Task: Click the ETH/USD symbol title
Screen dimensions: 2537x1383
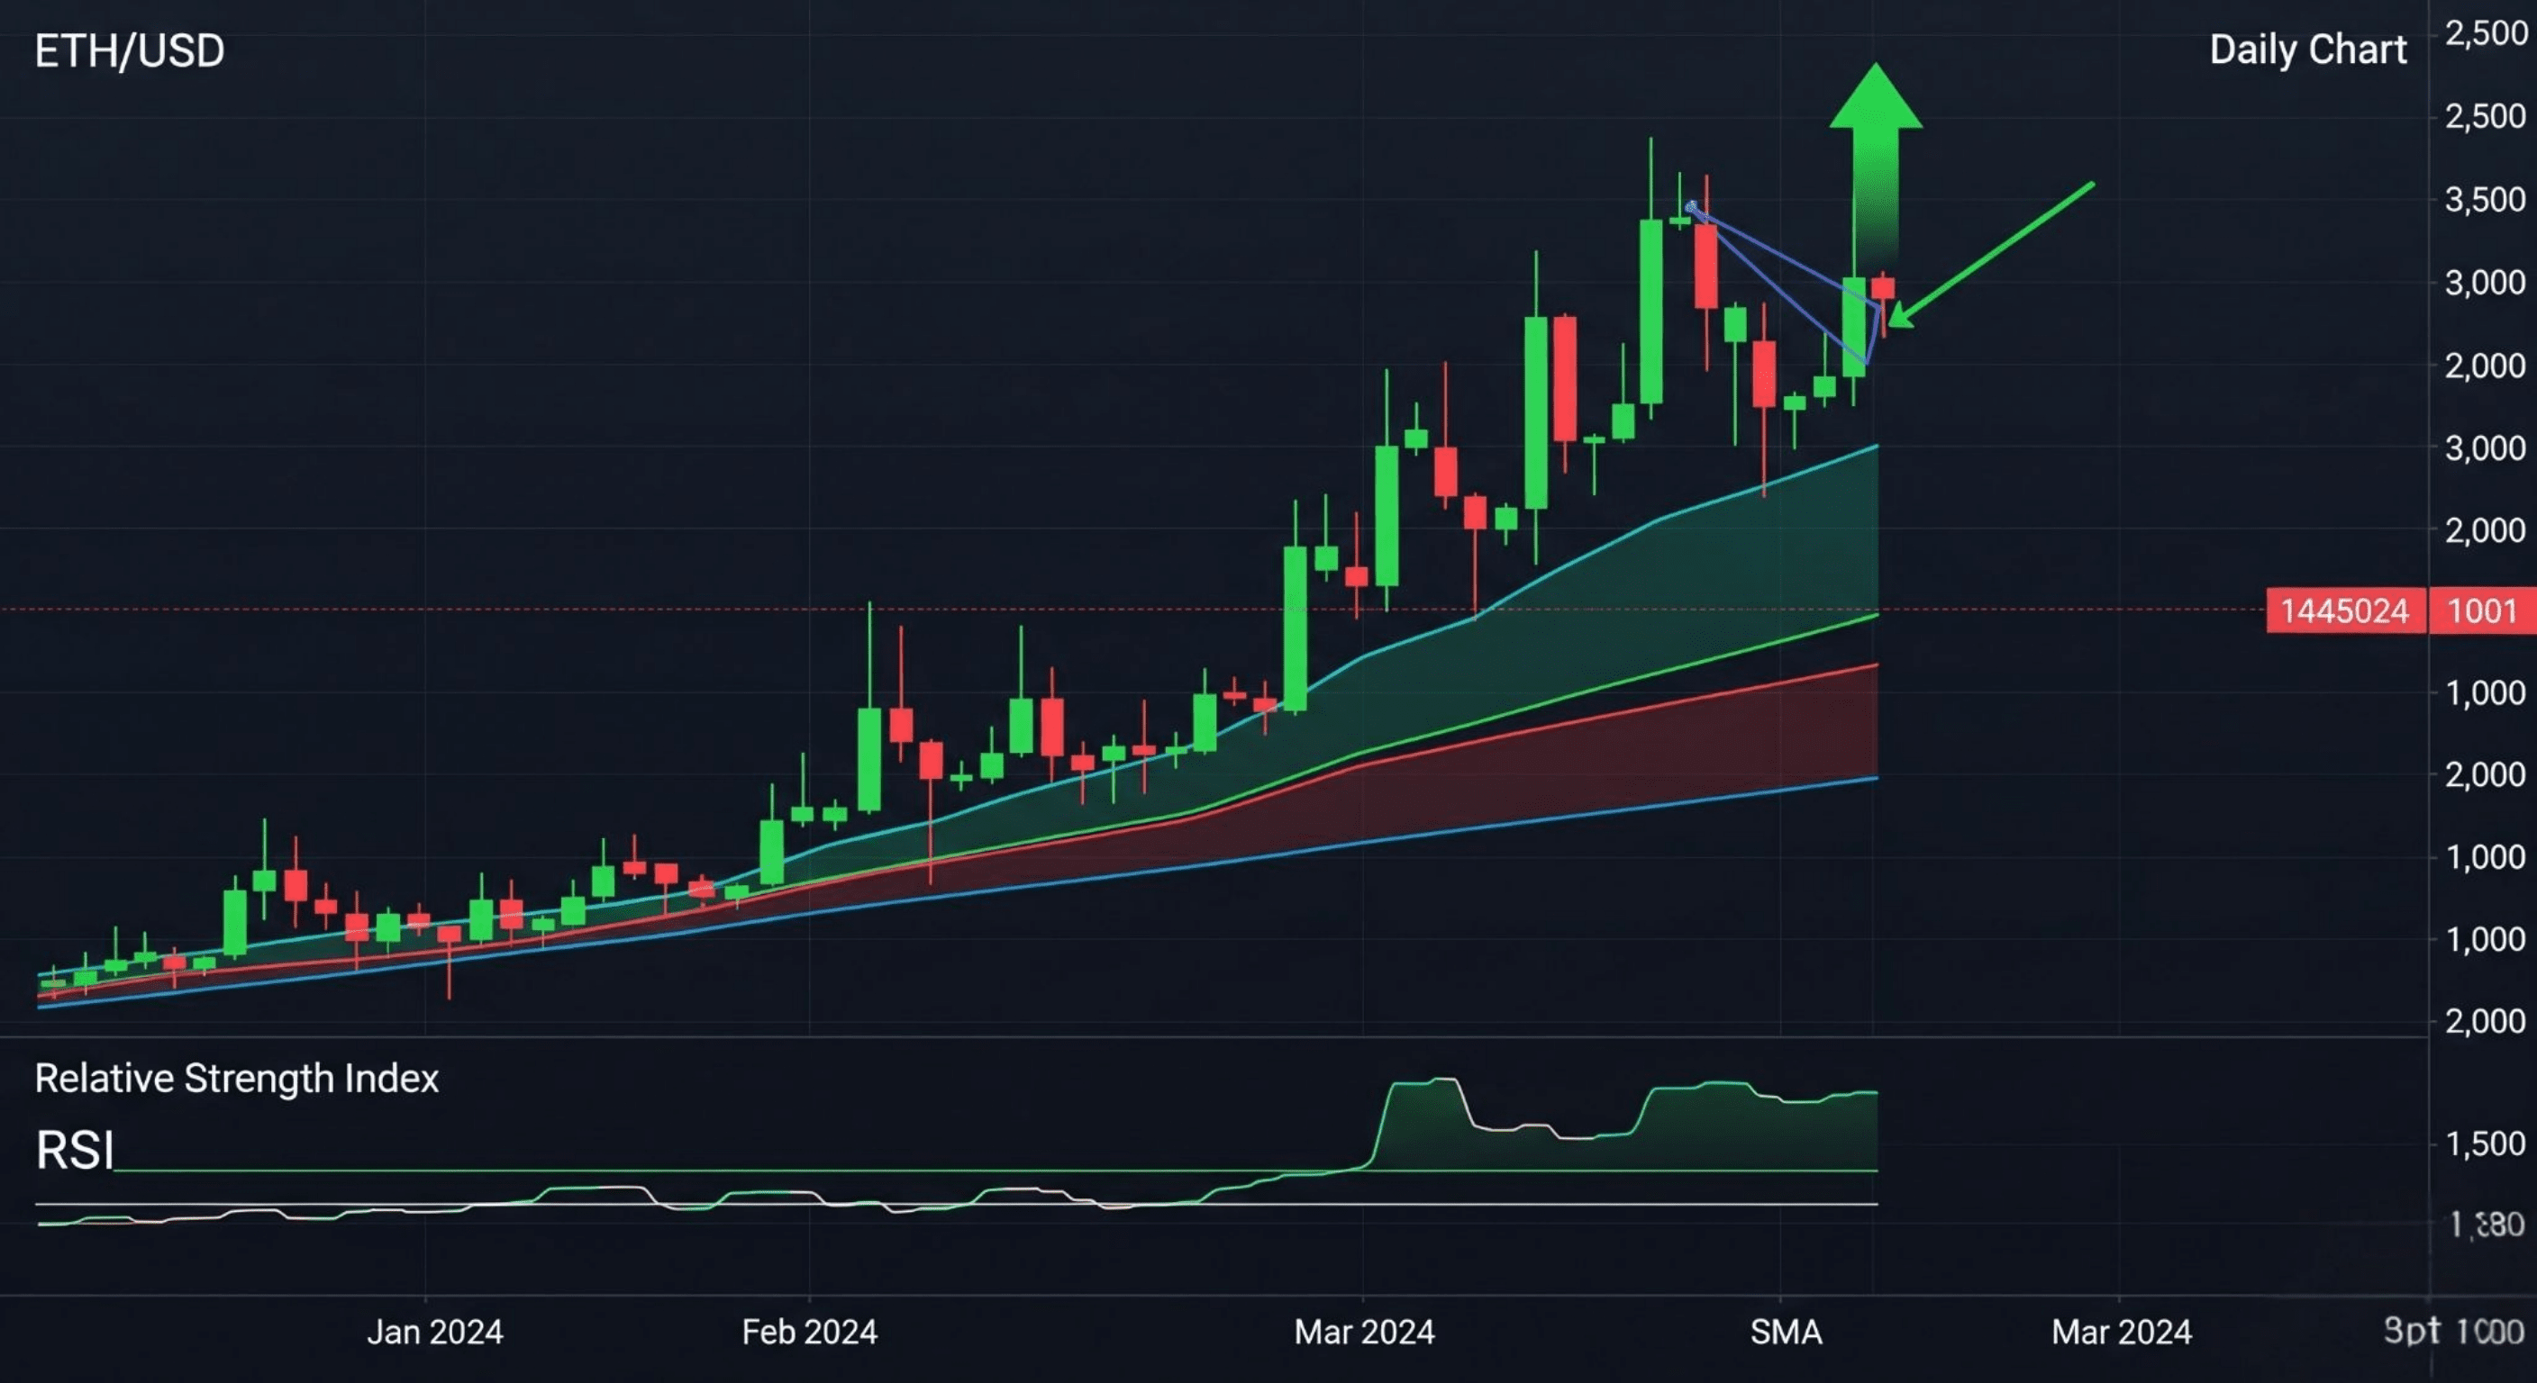Action: [x=129, y=51]
